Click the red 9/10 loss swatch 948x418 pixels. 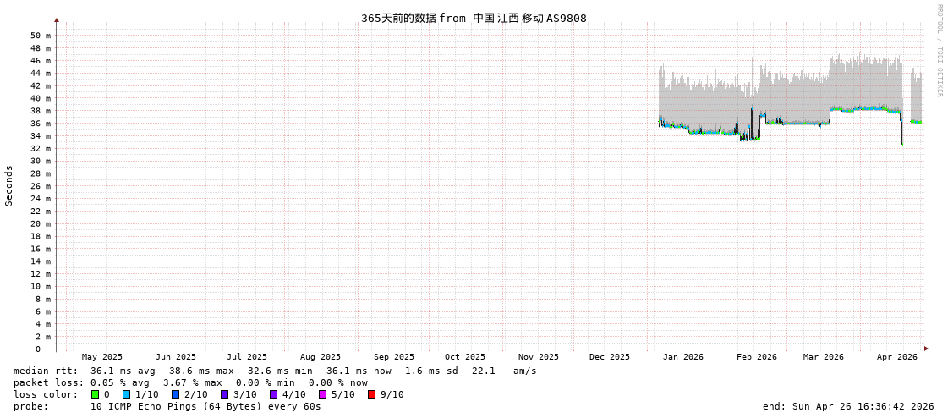click(x=372, y=394)
